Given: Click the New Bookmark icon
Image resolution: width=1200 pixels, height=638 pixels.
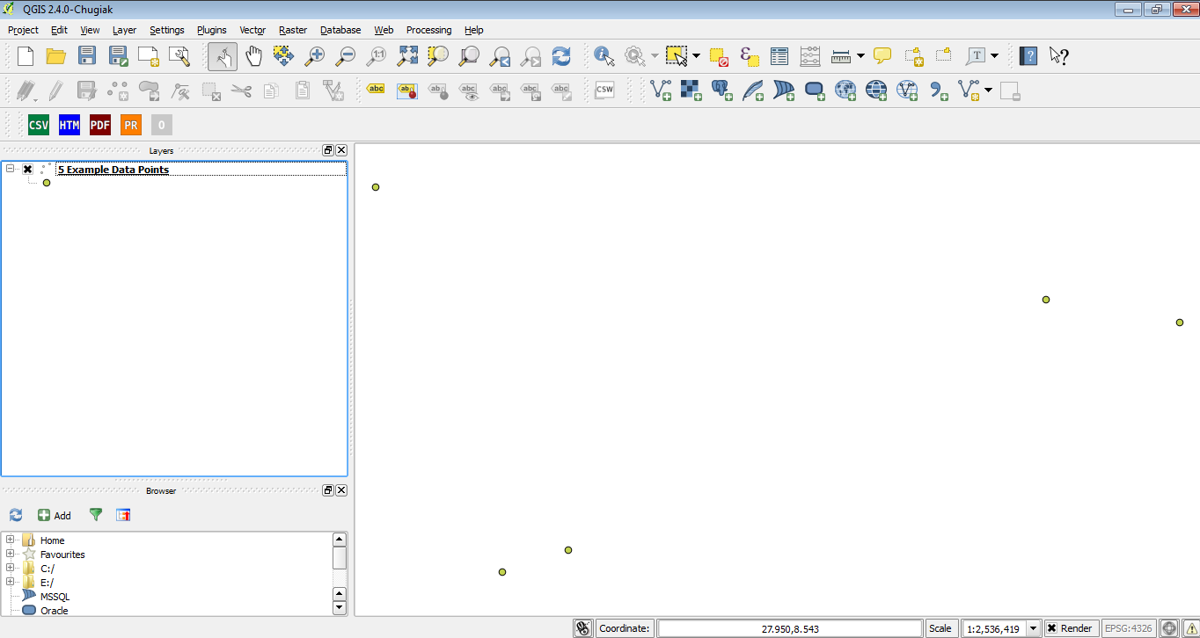Looking at the screenshot, I should click(x=913, y=56).
